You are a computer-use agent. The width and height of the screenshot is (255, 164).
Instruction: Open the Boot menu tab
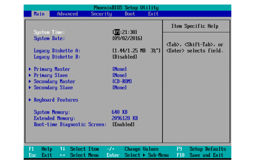coord(130,14)
